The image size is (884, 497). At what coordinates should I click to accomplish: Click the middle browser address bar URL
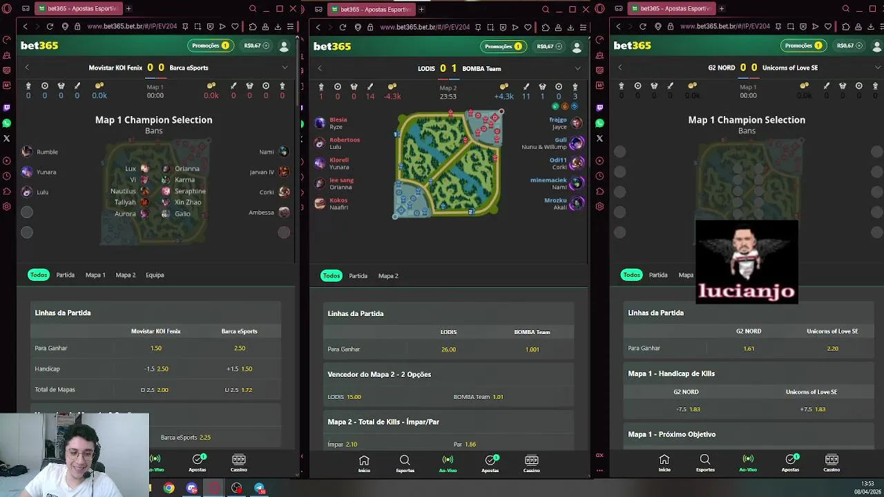425,28
